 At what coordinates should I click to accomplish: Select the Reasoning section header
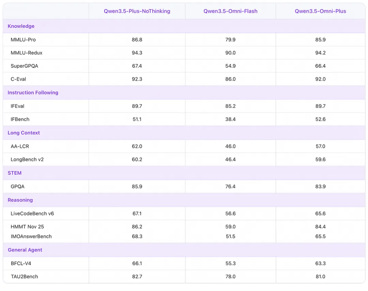(20, 200)
